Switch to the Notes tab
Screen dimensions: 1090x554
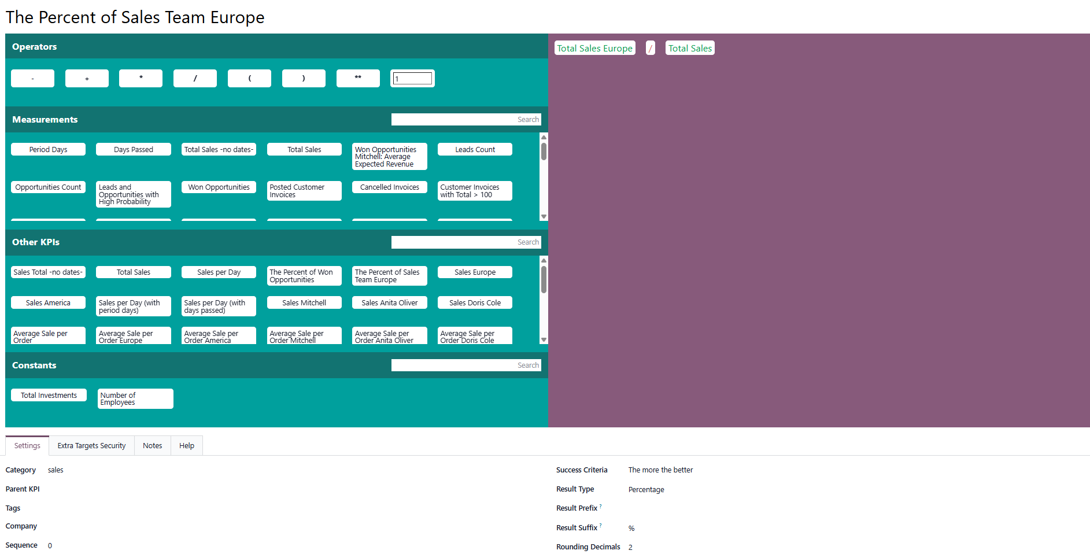pyautogui.click(x=152, y=445)
